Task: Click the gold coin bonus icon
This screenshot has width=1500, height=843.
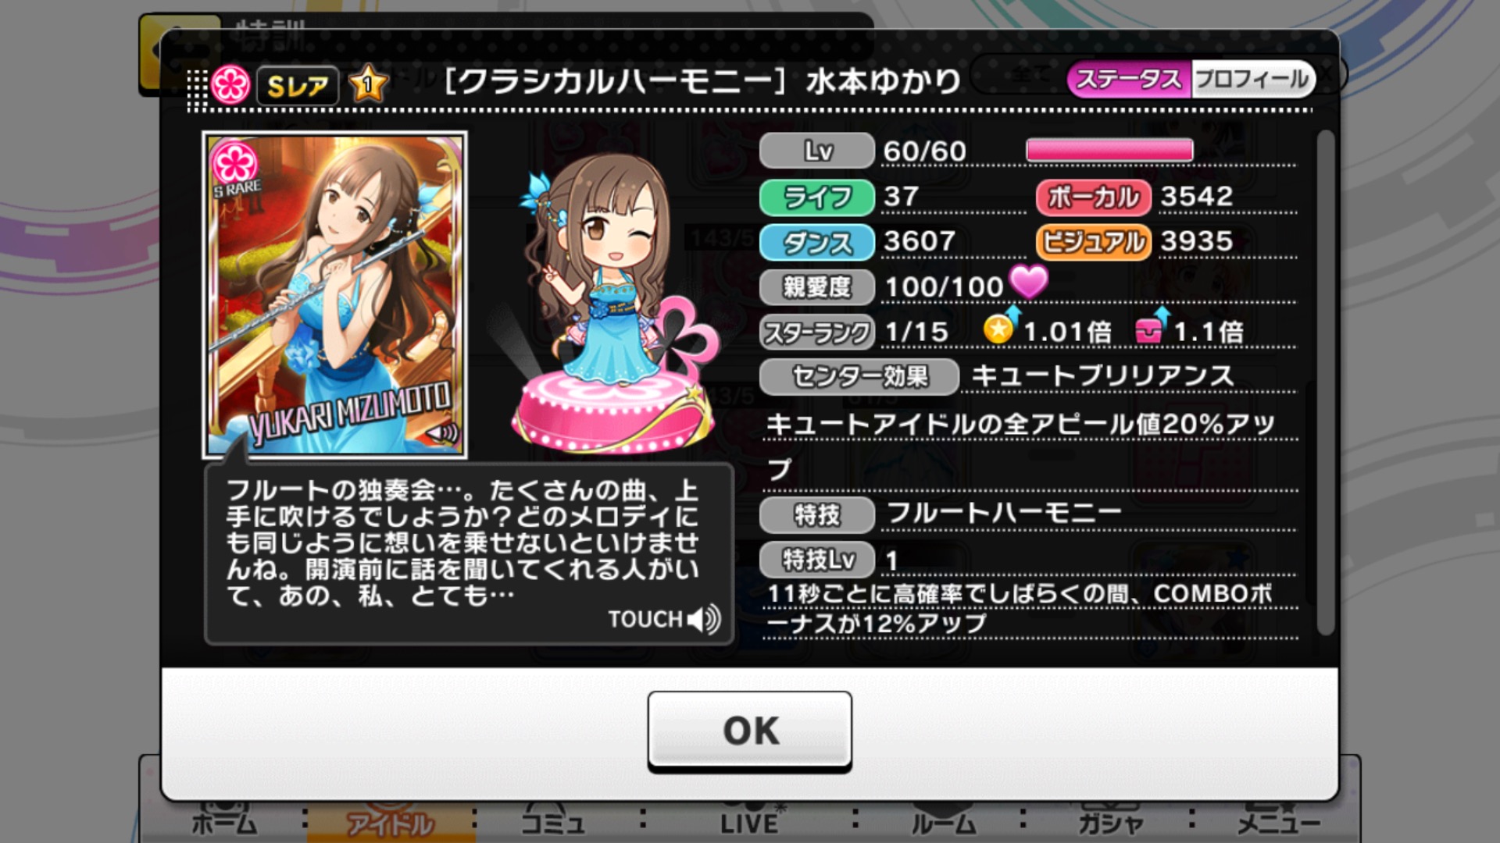Action: click(x=1000, y=327)
